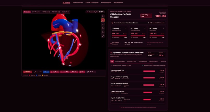Click the Triple-Vessel Disease text
Screen dimensions: 210x112
click(x=132, y=23)
